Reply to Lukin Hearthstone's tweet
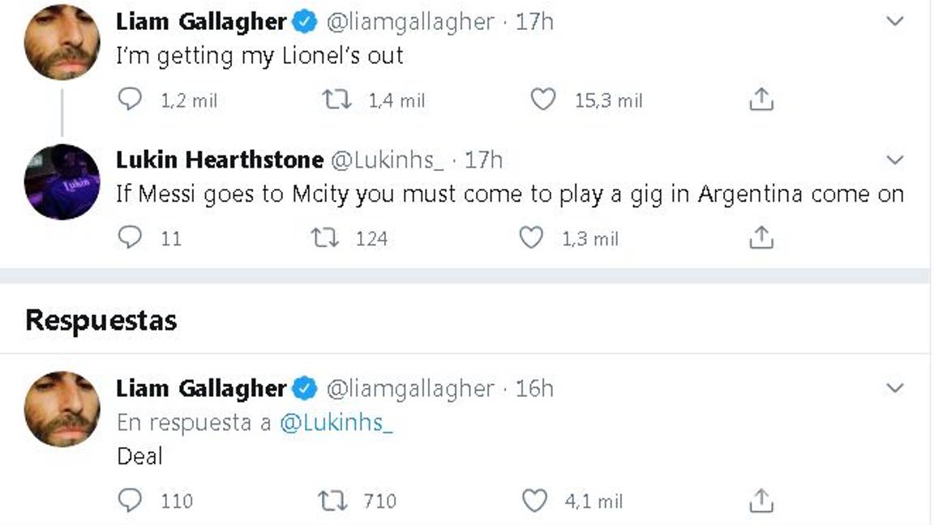This screenshot has width=934, height=525. [130, 237]
